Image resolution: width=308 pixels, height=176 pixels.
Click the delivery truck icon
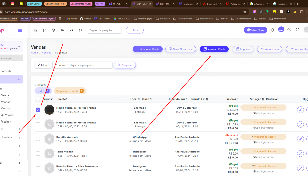[x=71, y=30]
